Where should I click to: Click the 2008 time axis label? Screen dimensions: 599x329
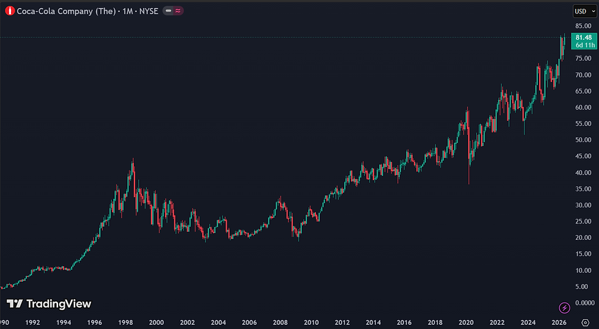tap(280, 323)
